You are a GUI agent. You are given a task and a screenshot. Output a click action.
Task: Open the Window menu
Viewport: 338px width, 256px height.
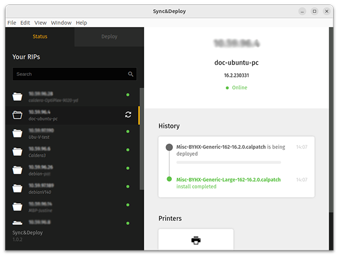point(61,23)
